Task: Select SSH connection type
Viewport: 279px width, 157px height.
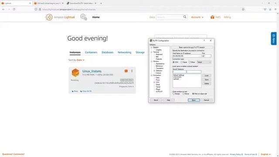Action: coord(174,62)
